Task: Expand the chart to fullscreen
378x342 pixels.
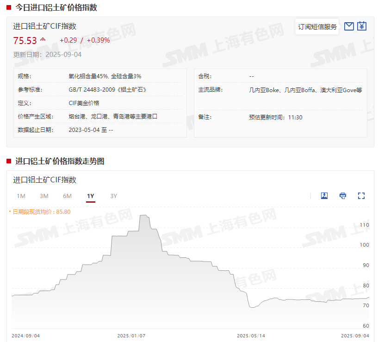Action: tap(361, 196)
